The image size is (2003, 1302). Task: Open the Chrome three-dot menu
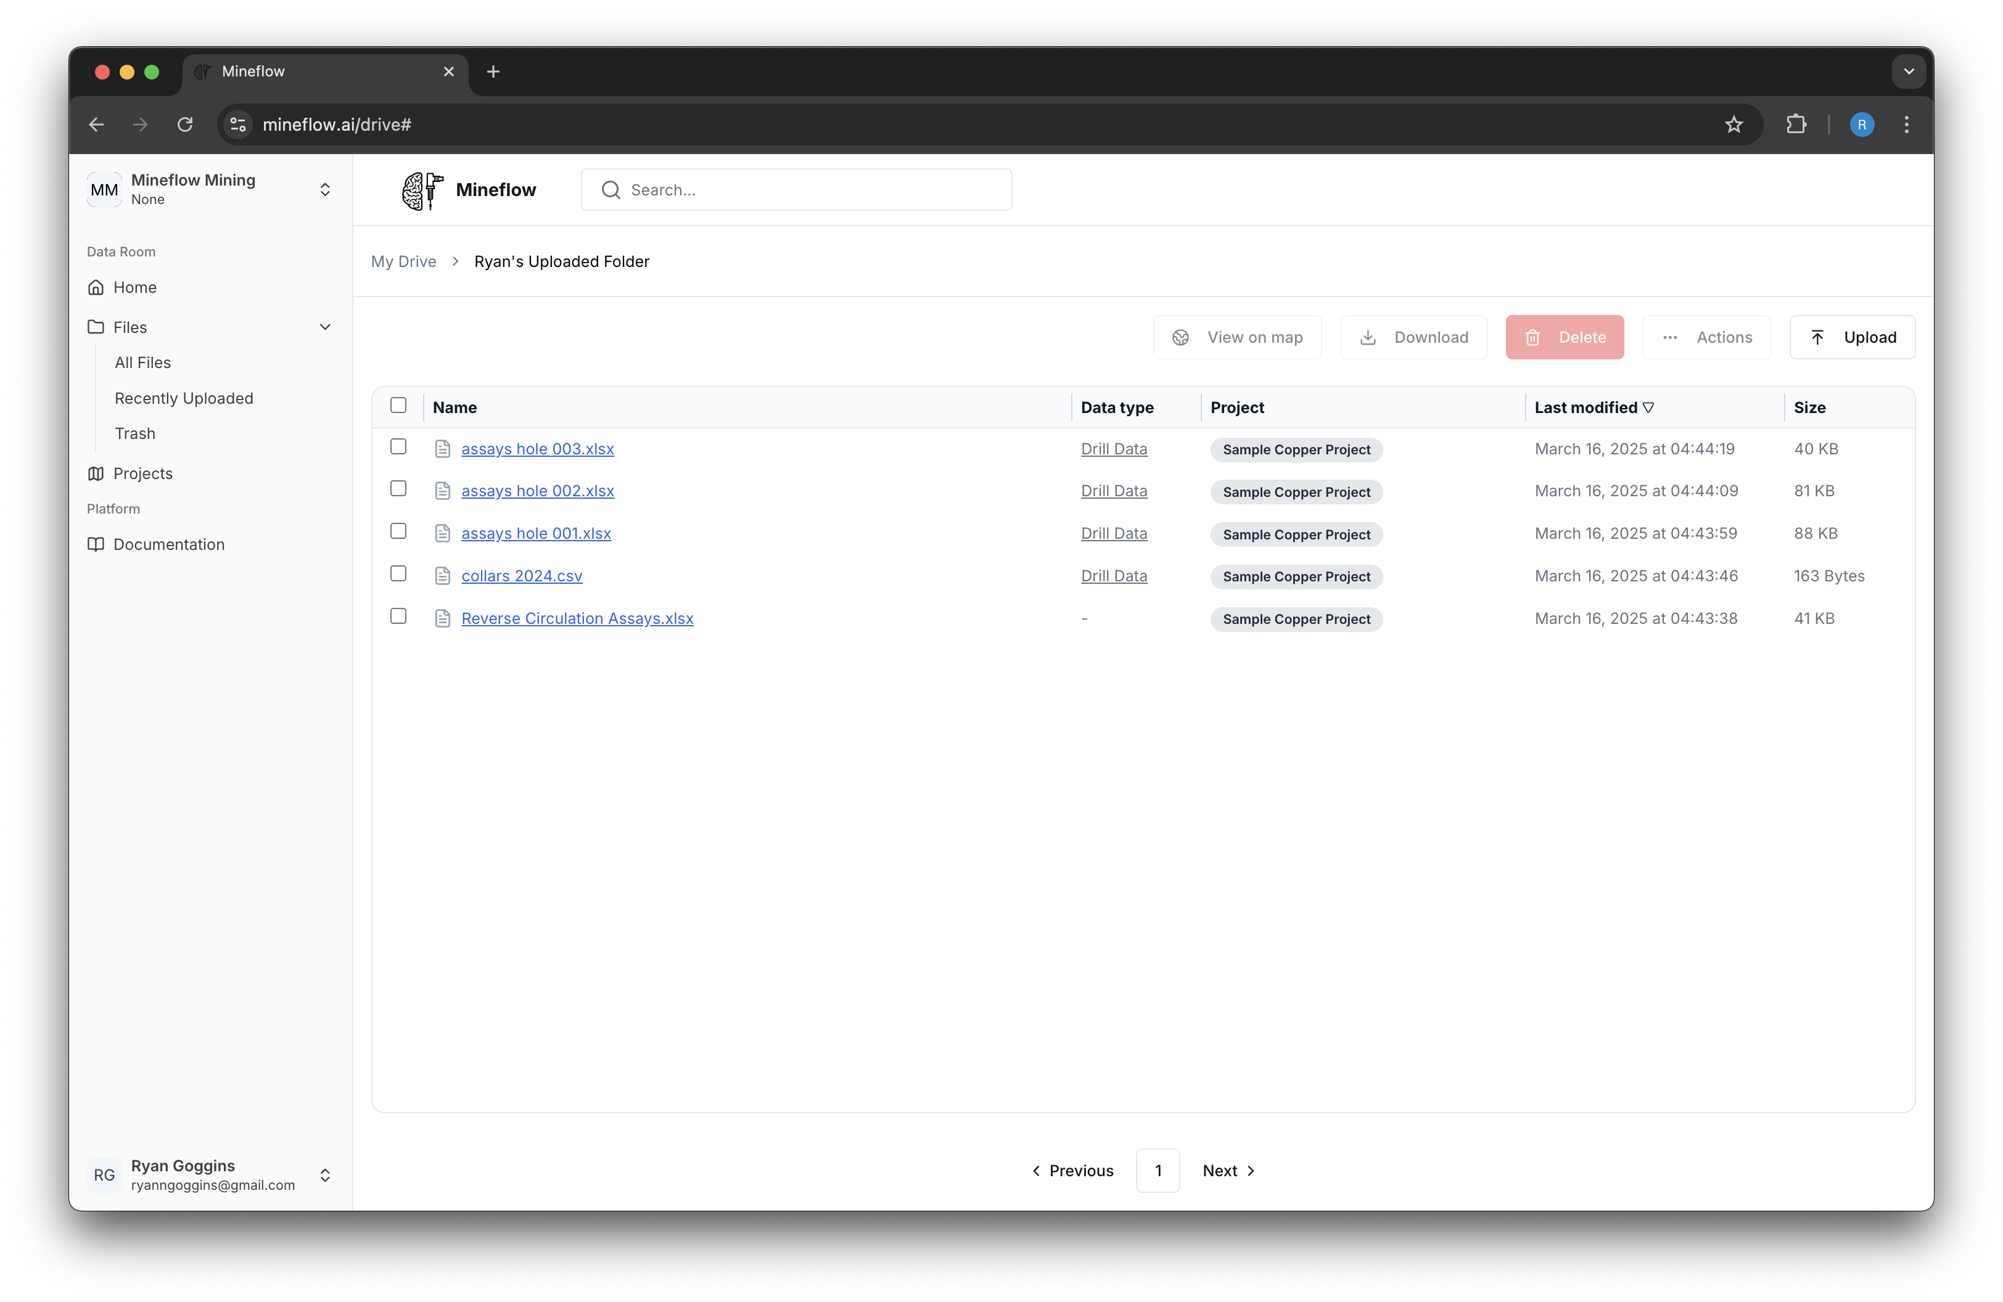tap(1906, 125)
